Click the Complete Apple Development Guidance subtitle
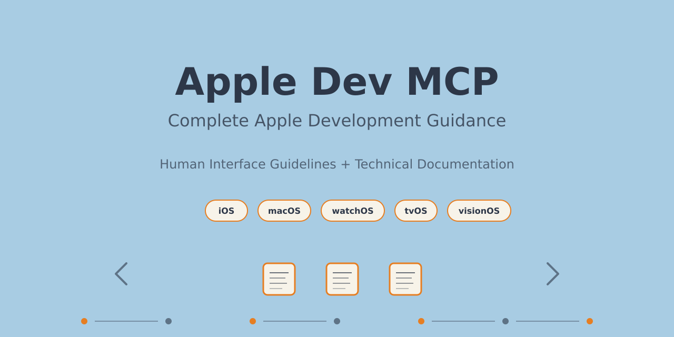 [x=336, y=121]
